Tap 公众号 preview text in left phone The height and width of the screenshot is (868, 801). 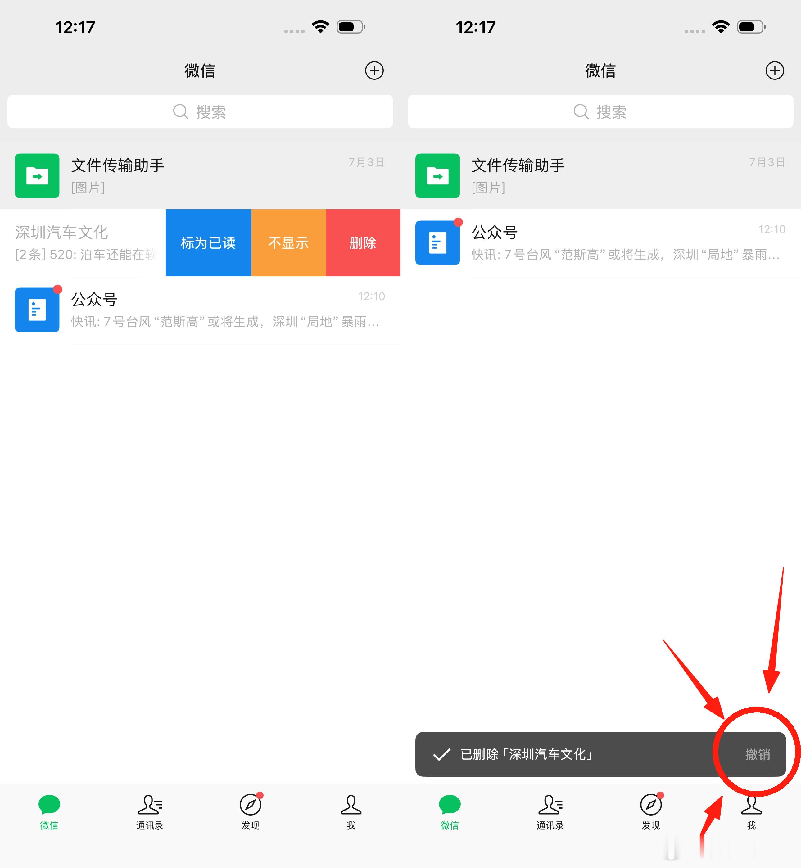225,322
